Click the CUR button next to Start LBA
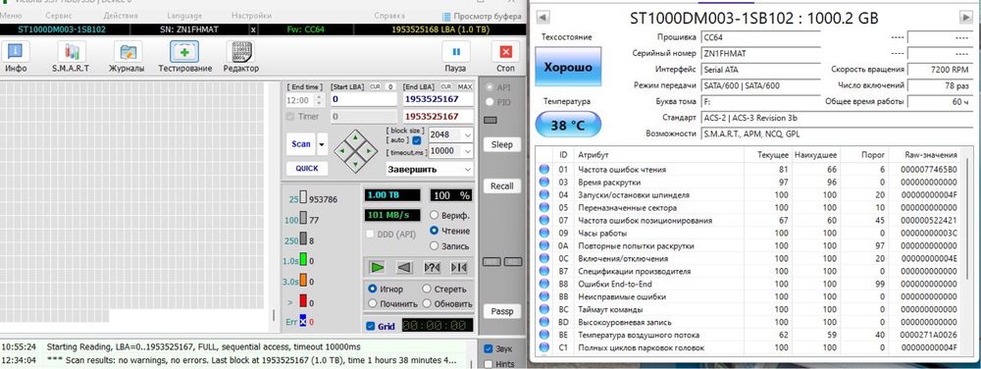Image resolution: width=981 pixels, height=369 pixels. click(375, 87)
